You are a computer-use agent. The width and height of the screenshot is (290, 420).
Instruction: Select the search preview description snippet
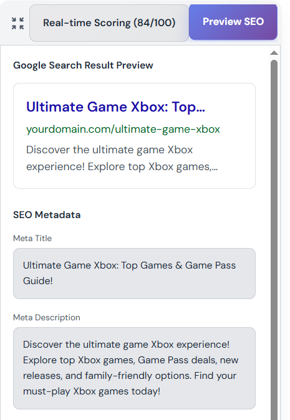click(x=122, y=158)
